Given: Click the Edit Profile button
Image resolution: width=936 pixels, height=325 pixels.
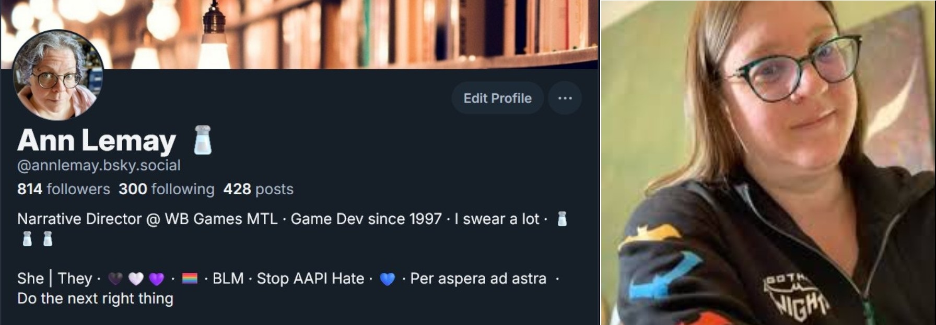Looking at the screenshot, I should point(497,98).
